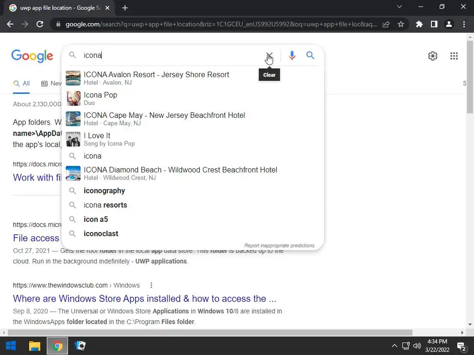This screenshot has height=355, width=474.
Task: Select Icona Pop Duo suggestion
Action: 193,98
